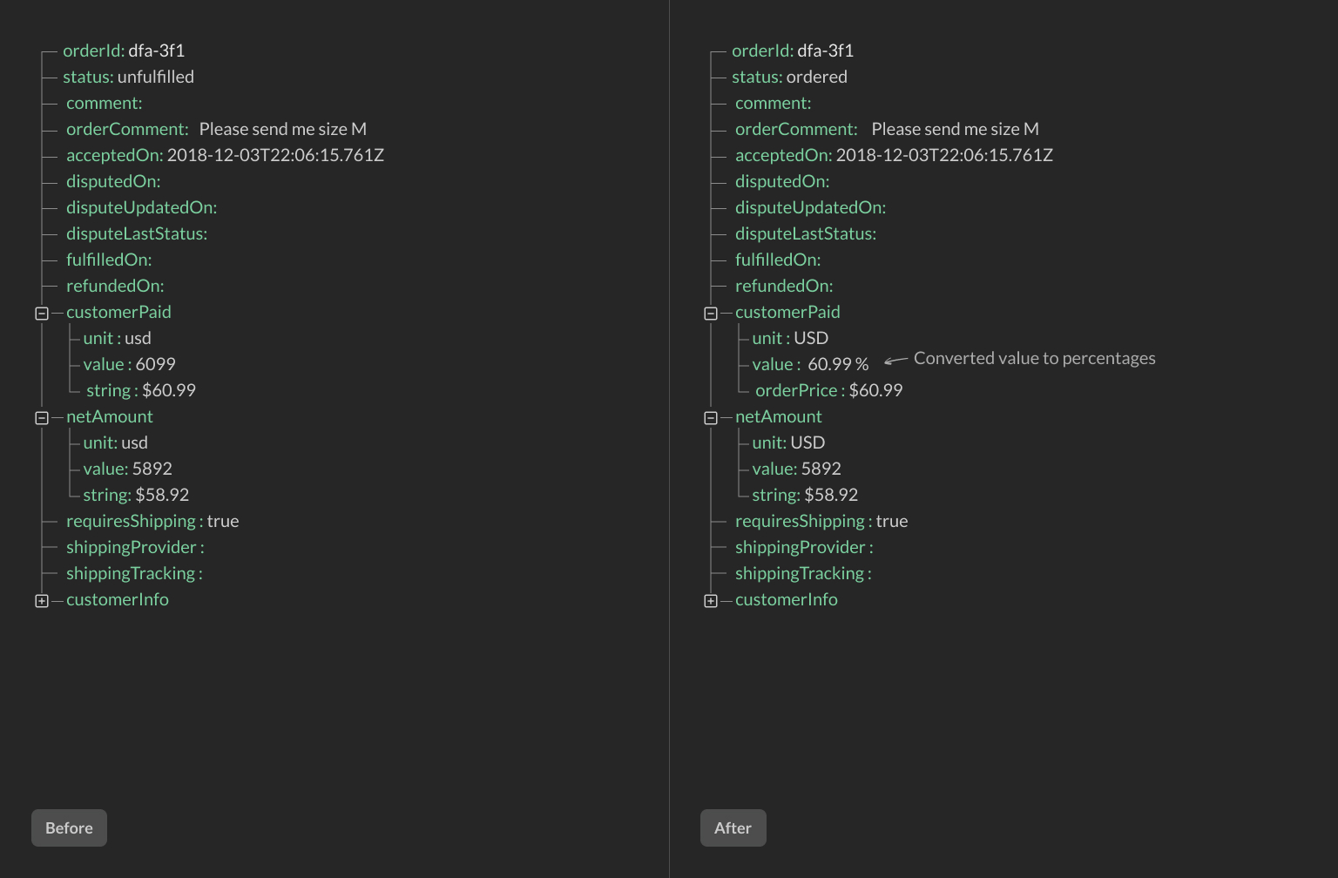Collapse netAmount in the Before tree
1338x878 pixels.
tap(41, 417)
